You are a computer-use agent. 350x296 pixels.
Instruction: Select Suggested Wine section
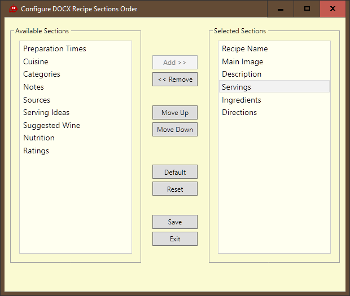coord(51,125)
